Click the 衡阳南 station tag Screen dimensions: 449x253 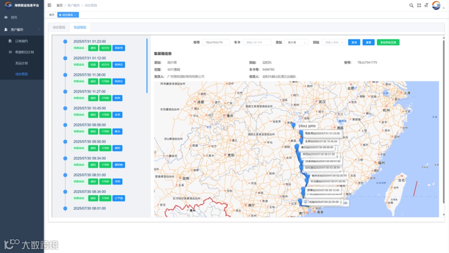tap(118, 165)
